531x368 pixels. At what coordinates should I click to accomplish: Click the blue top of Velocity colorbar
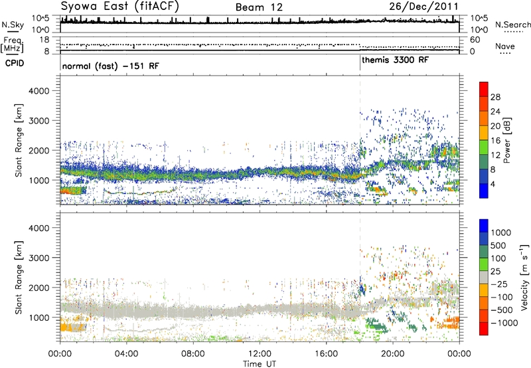(484, 226)
